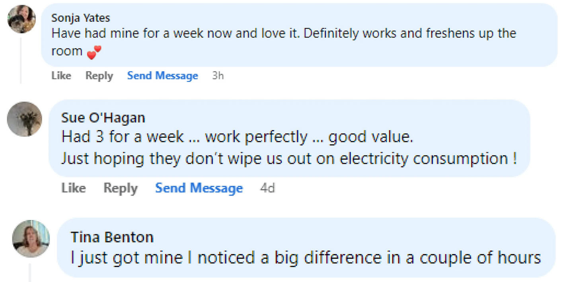Screen dimensions: 565x282
Task: Open Sonja Yates' profile picture
Action: click(22, 19)
